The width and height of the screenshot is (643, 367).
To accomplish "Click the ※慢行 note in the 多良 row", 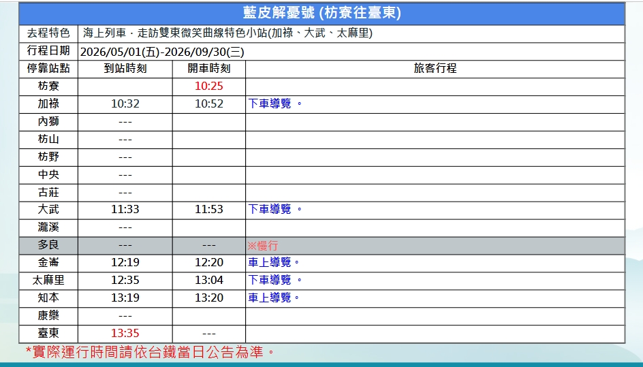I will tap(263, 245).
